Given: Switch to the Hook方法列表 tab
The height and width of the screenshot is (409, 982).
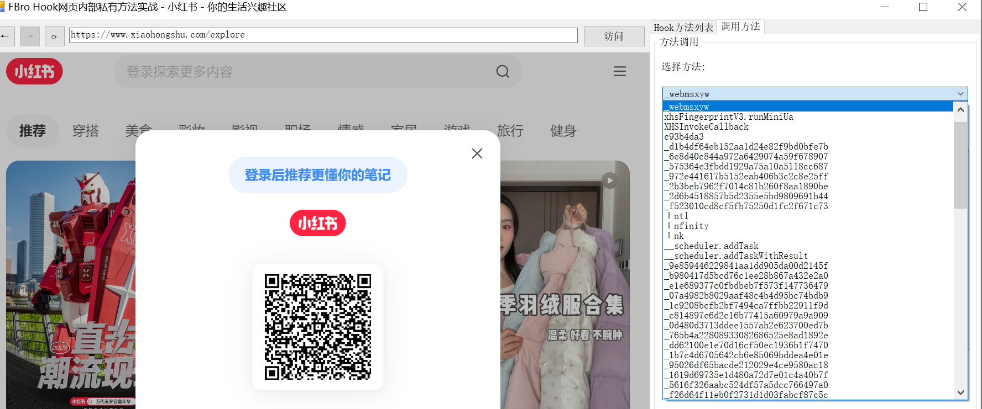Looking at the screenshot, I should point(683,28).
